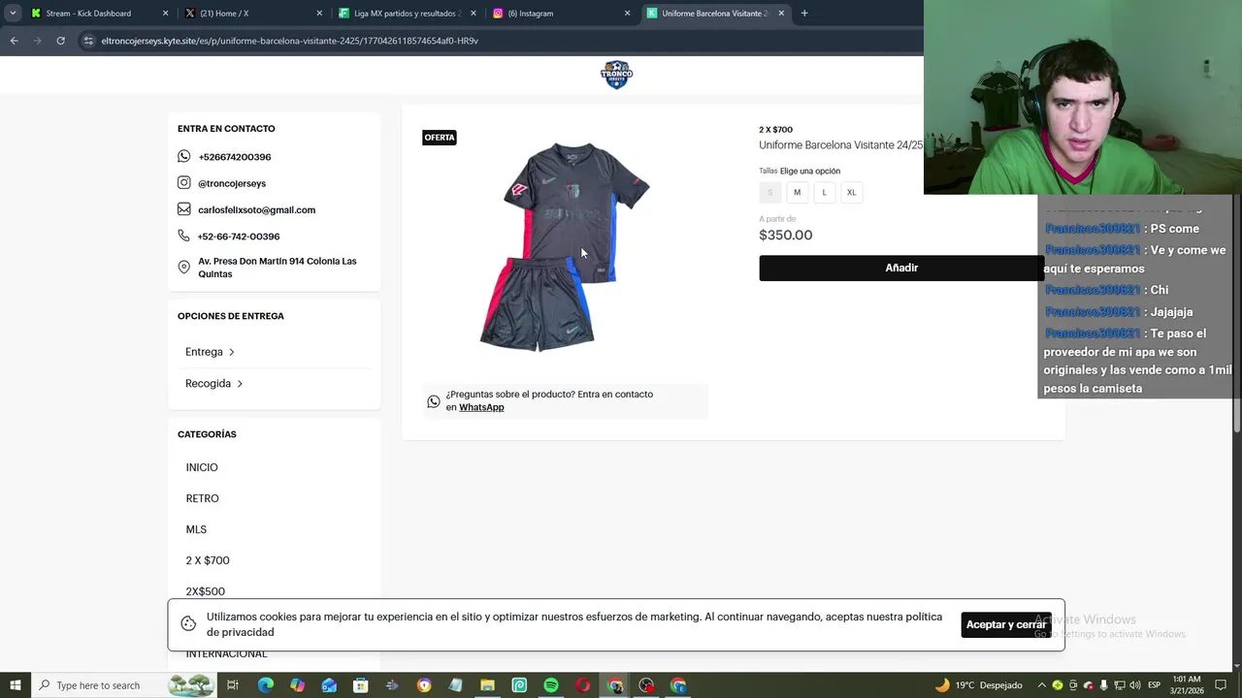Viewport: 1242px width, 698px height.
Task: Click the Av. Presa Don Martin address link
Action: tap(278, 268)
